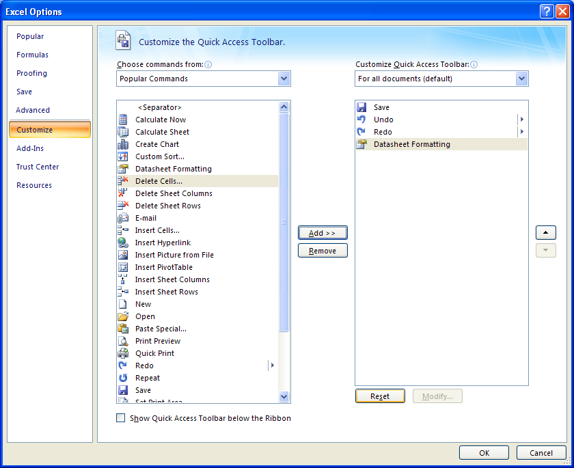Click the Calculate Sheet icon
Viewport: 574px width, 468px height.
click(x=123, y=132)
